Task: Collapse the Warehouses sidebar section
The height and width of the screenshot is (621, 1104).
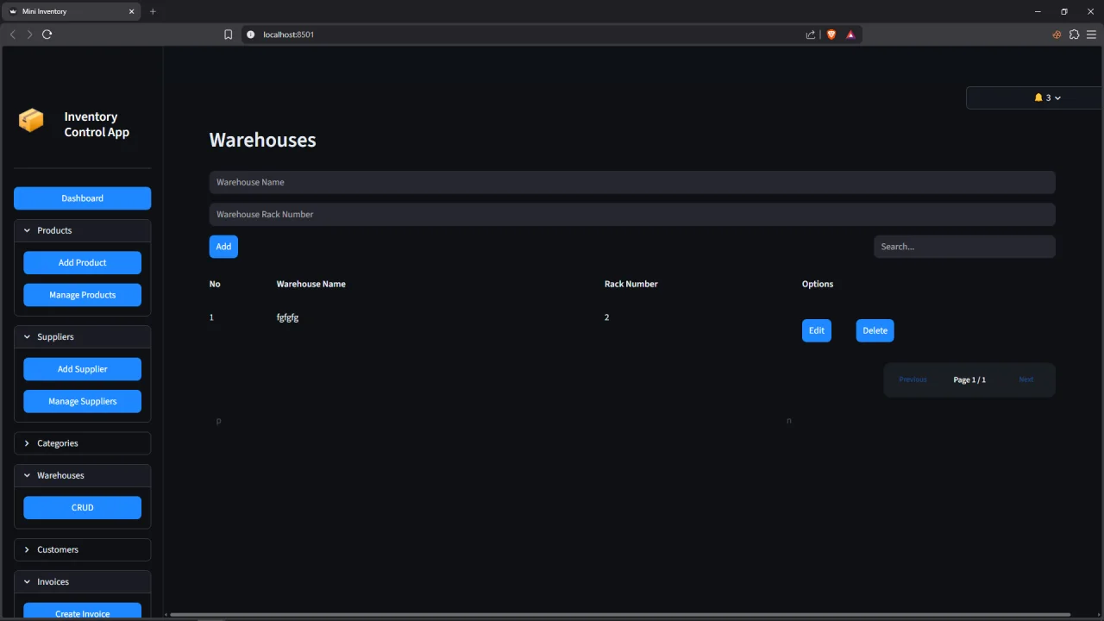Action: pyautogui.click(x=82, y=475)
